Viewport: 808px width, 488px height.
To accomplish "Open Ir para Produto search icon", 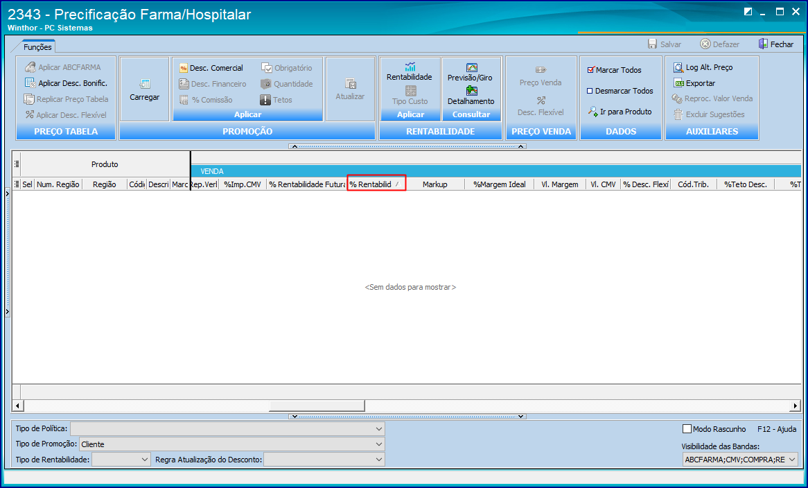I will click(x=592, y=112).
